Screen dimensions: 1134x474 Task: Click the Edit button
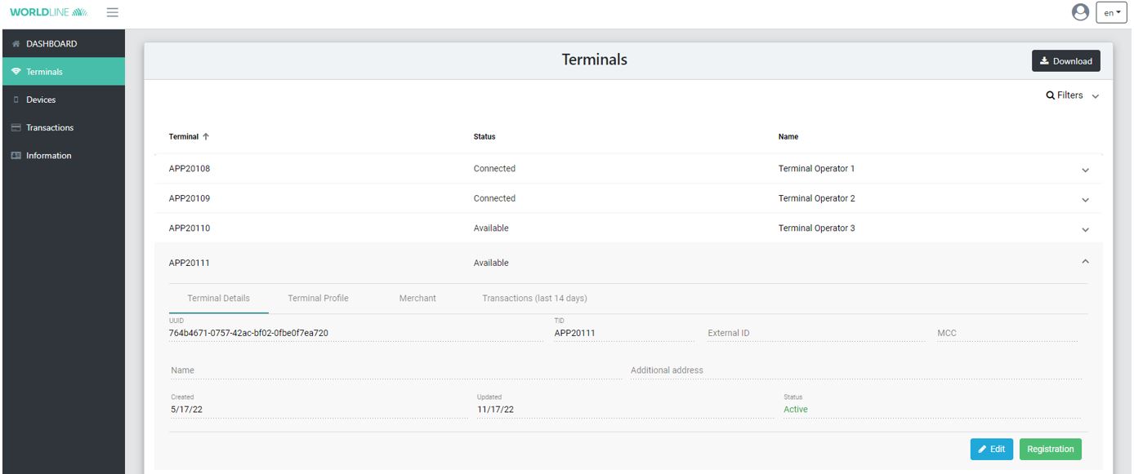coord(991,449)
